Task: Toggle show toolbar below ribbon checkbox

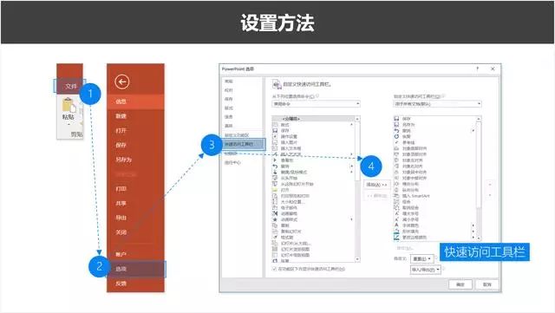Action: [x=274, y=269]
